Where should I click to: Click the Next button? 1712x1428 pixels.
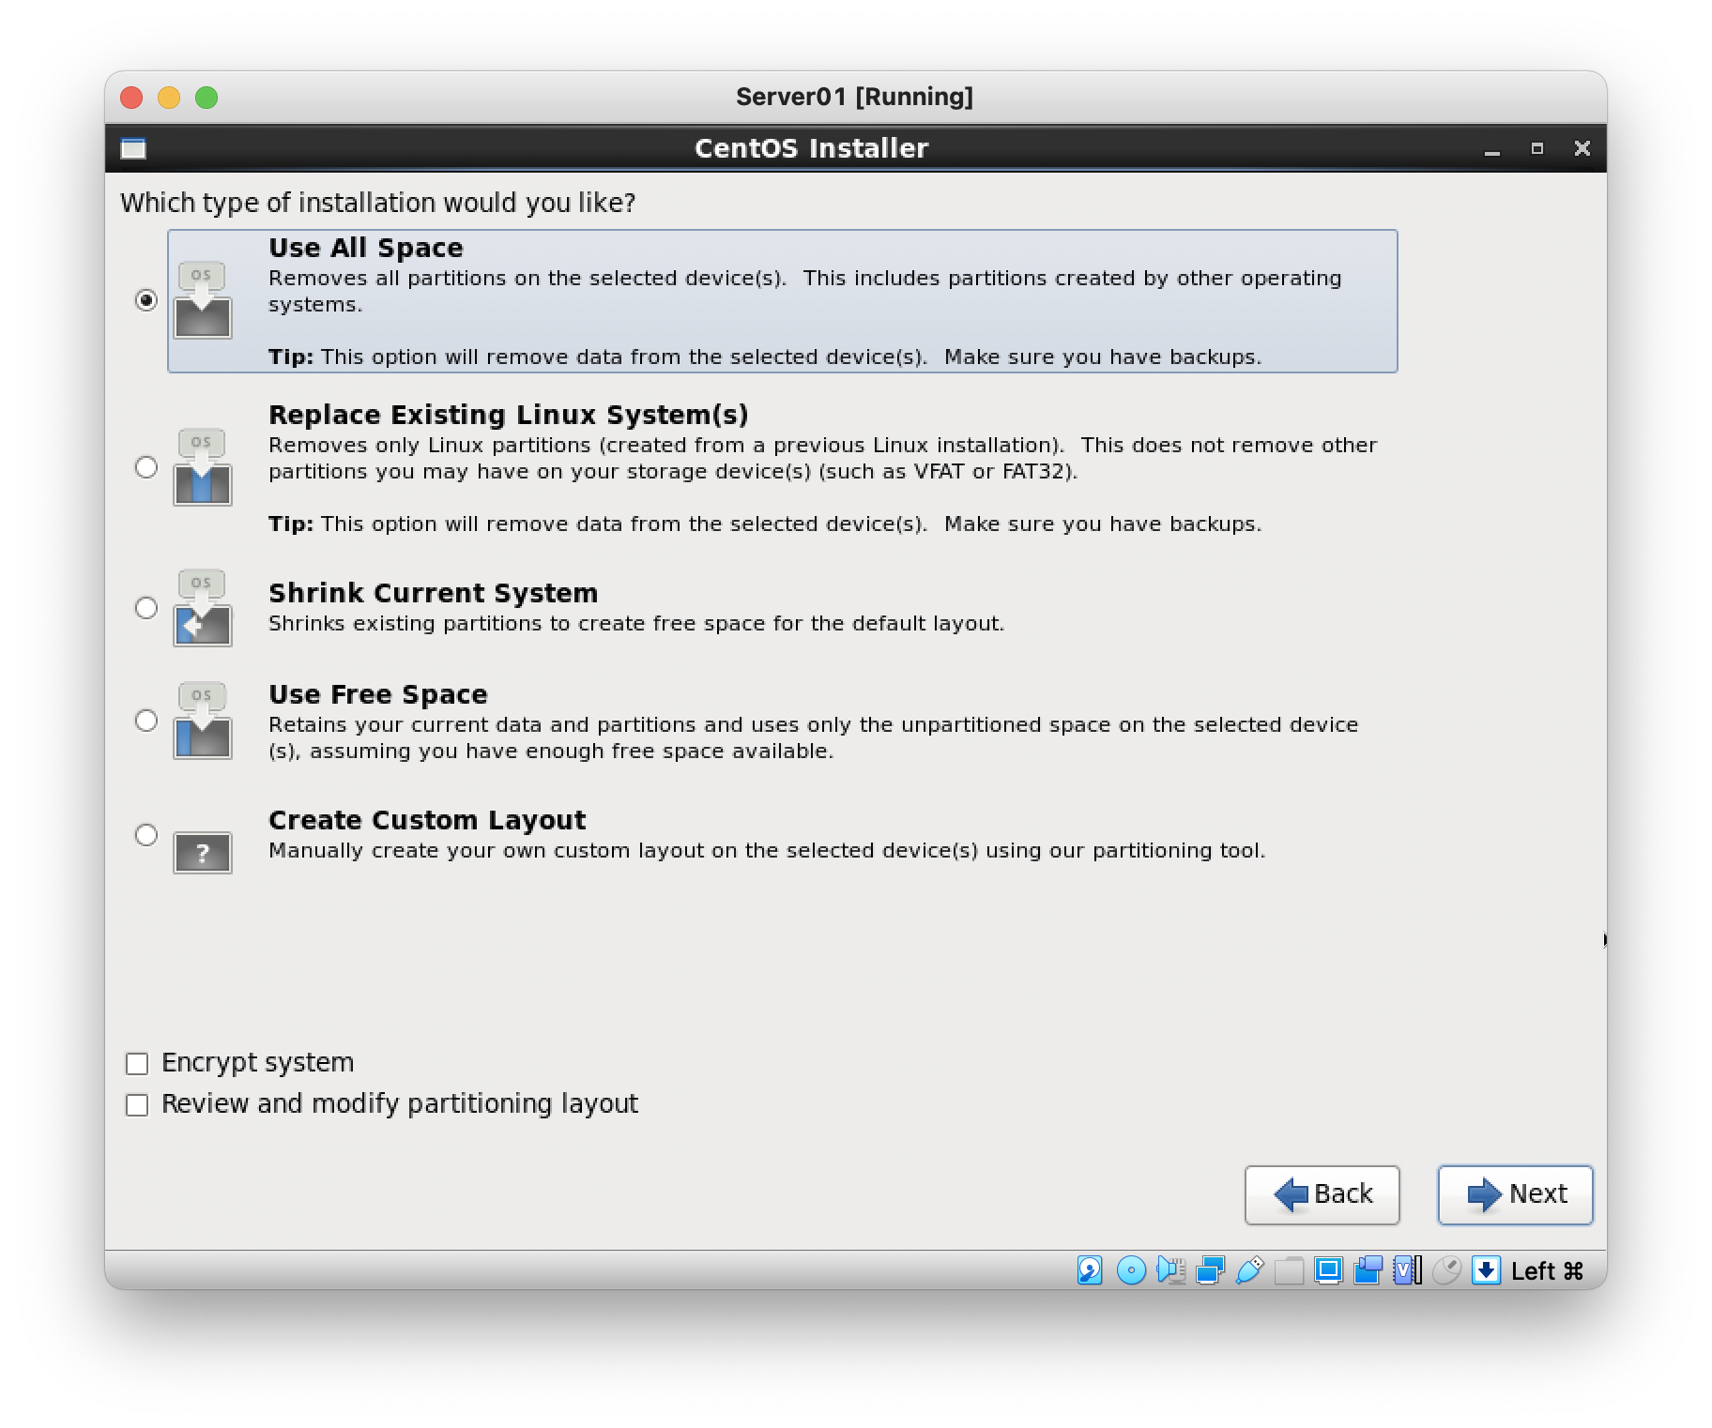1515,1194
